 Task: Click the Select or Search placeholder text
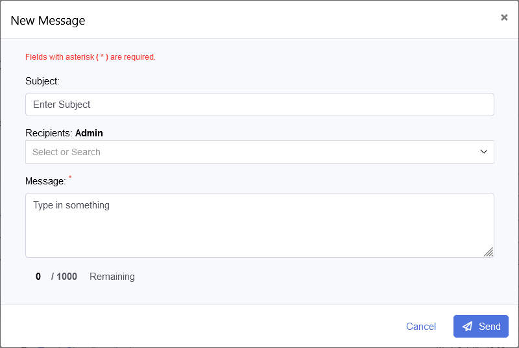pyautogui.click(x=66, y=152)
